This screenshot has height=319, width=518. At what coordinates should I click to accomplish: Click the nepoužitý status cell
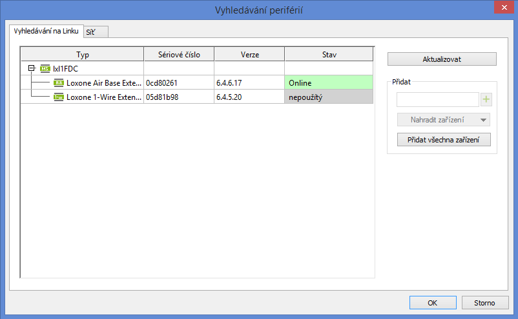coord(329,97)
